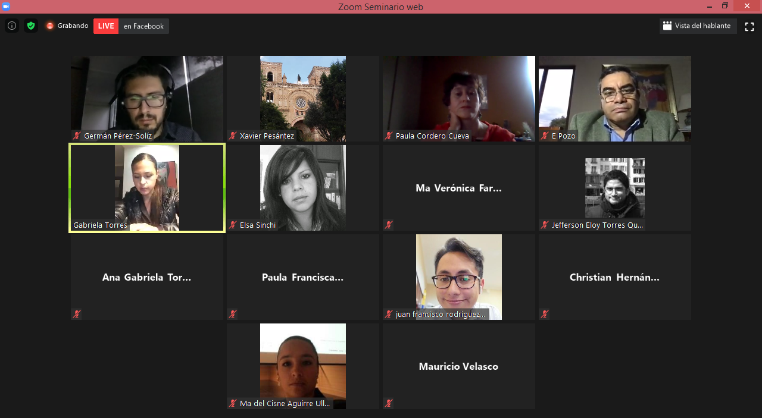Enter full screen mode icon

[749, 26]
